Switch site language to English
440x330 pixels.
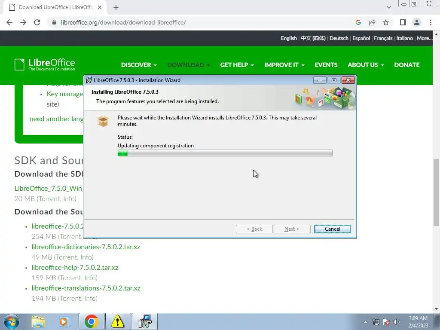[289, 38]
